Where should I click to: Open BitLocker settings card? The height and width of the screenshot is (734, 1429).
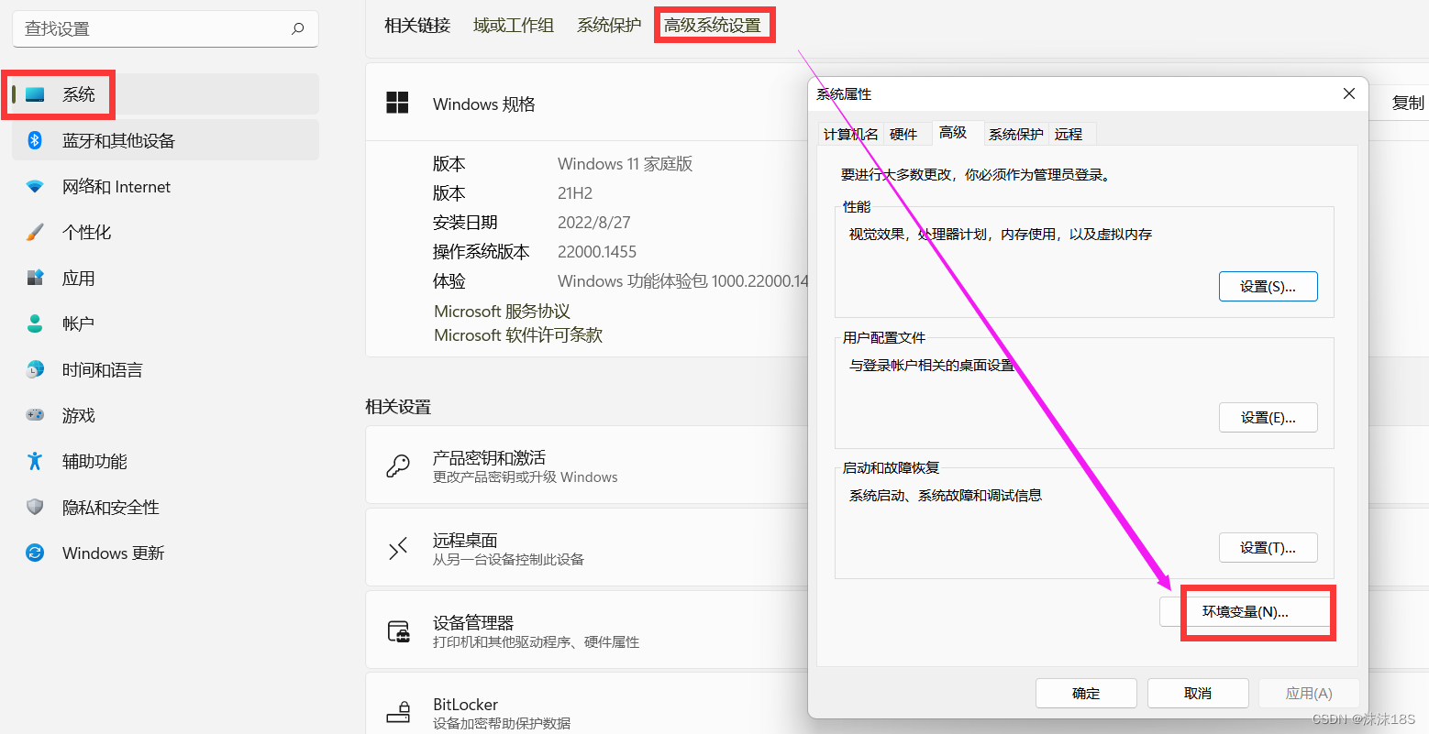(587, 704)
